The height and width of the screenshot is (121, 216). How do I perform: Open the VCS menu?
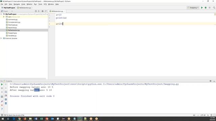coord(45,4)
